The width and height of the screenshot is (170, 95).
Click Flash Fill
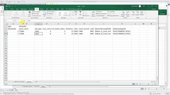pyautogui.click(x=99, y=12)
